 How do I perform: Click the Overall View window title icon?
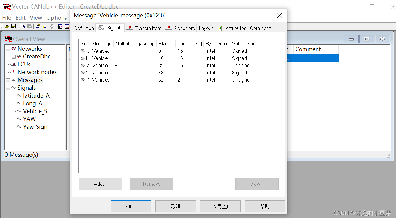8,39
